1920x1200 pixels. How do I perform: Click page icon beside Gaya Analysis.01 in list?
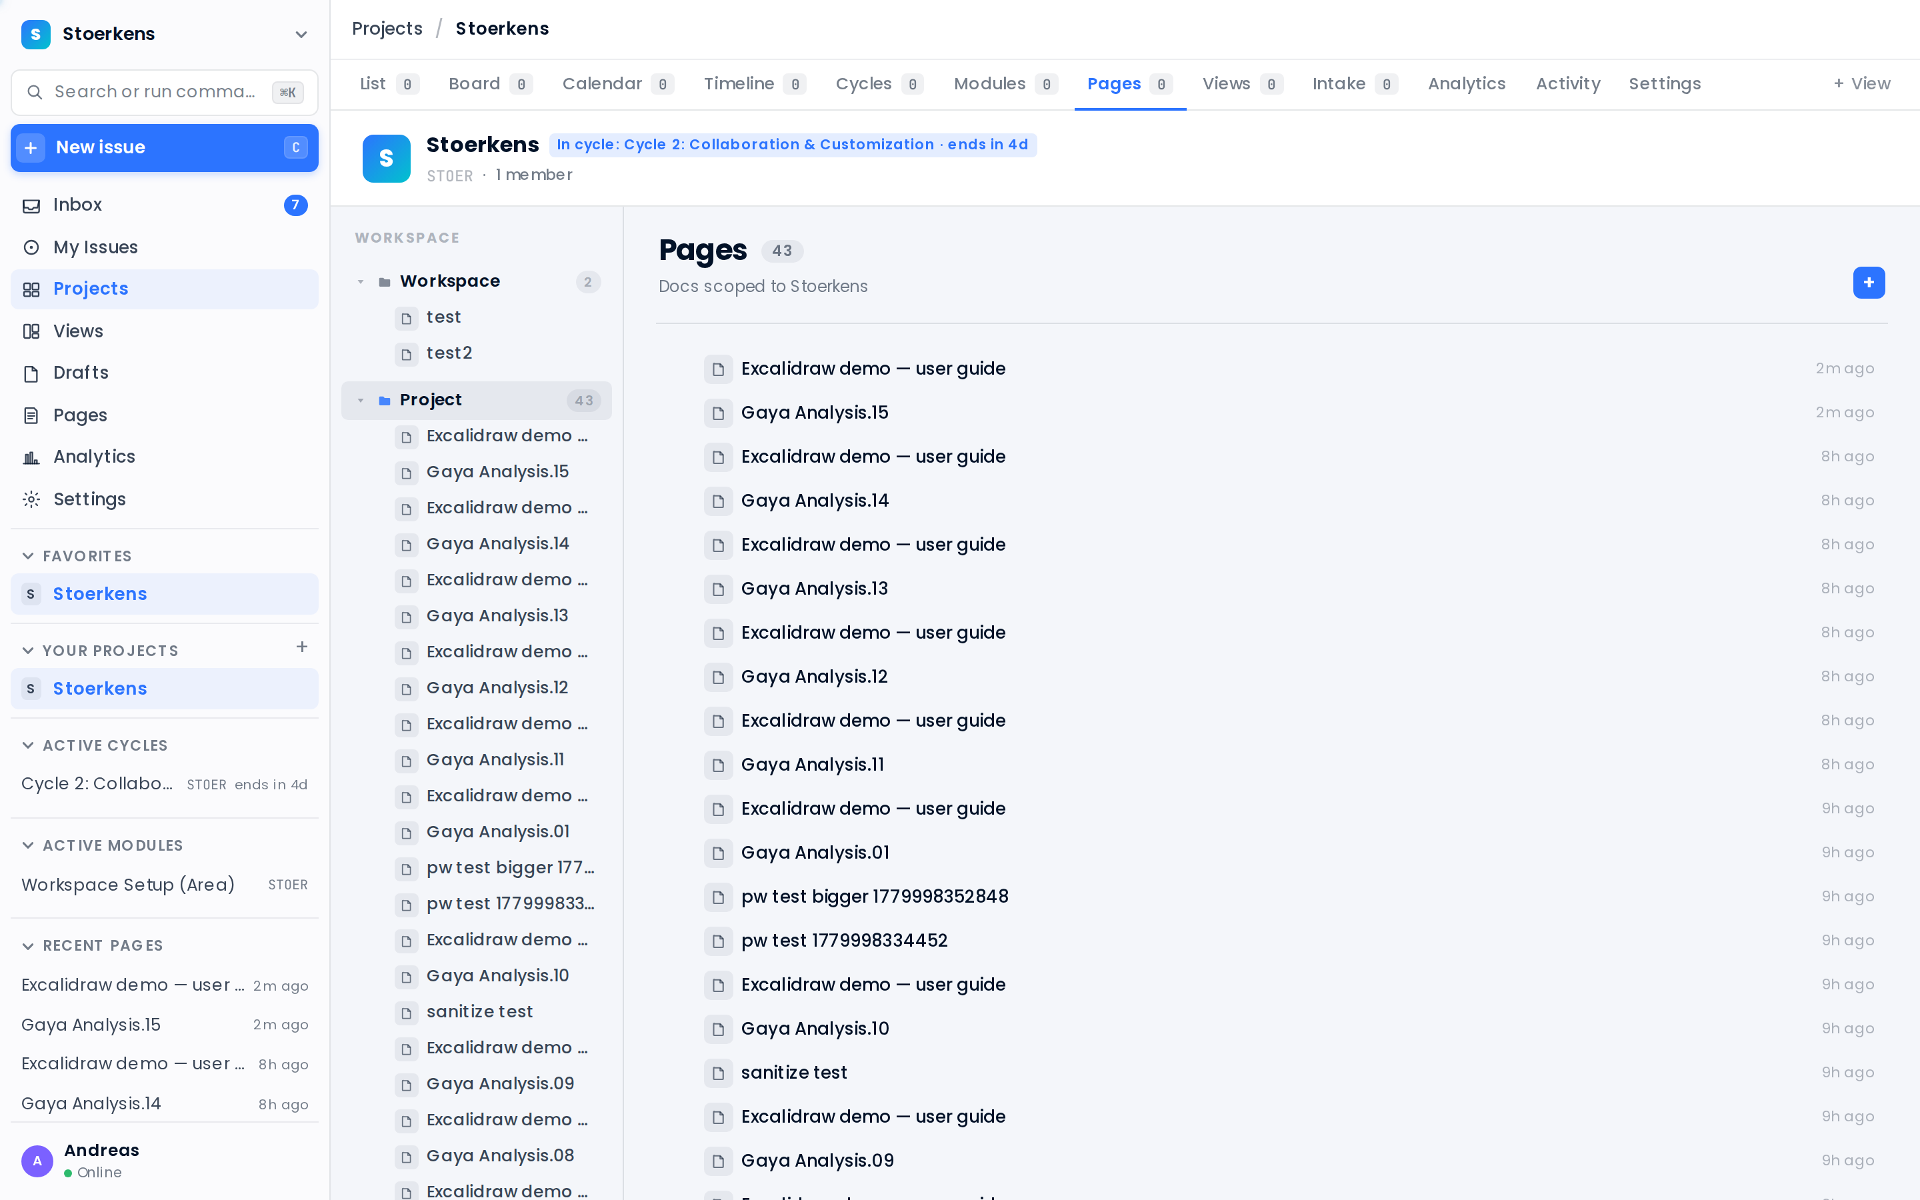pyautogui.click(x=718, y=853)
